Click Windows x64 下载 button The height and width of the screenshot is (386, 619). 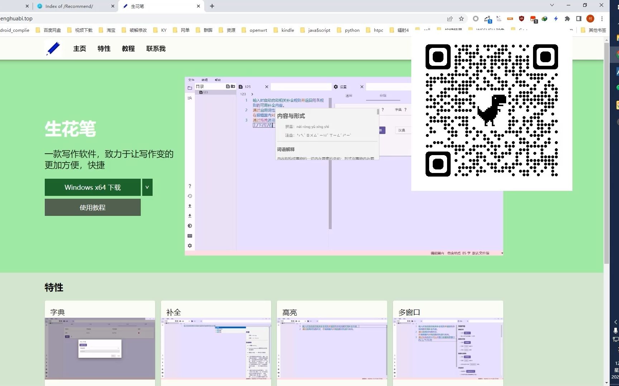(x=93, y=187)
